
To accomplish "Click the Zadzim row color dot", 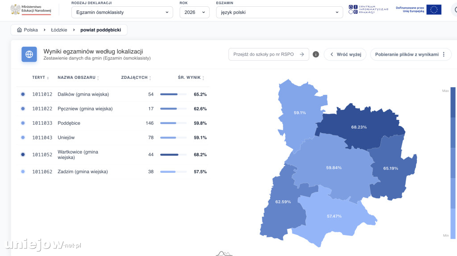I will tap(23, 172).
